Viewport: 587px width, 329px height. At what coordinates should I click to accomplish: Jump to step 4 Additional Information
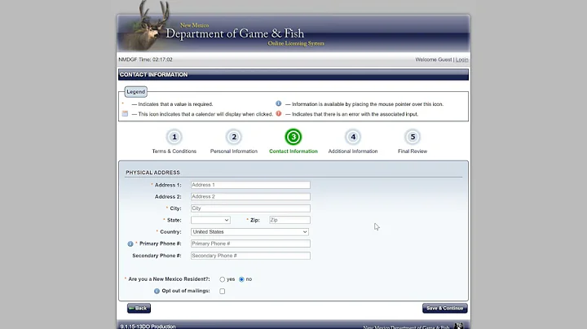(353, 137)
